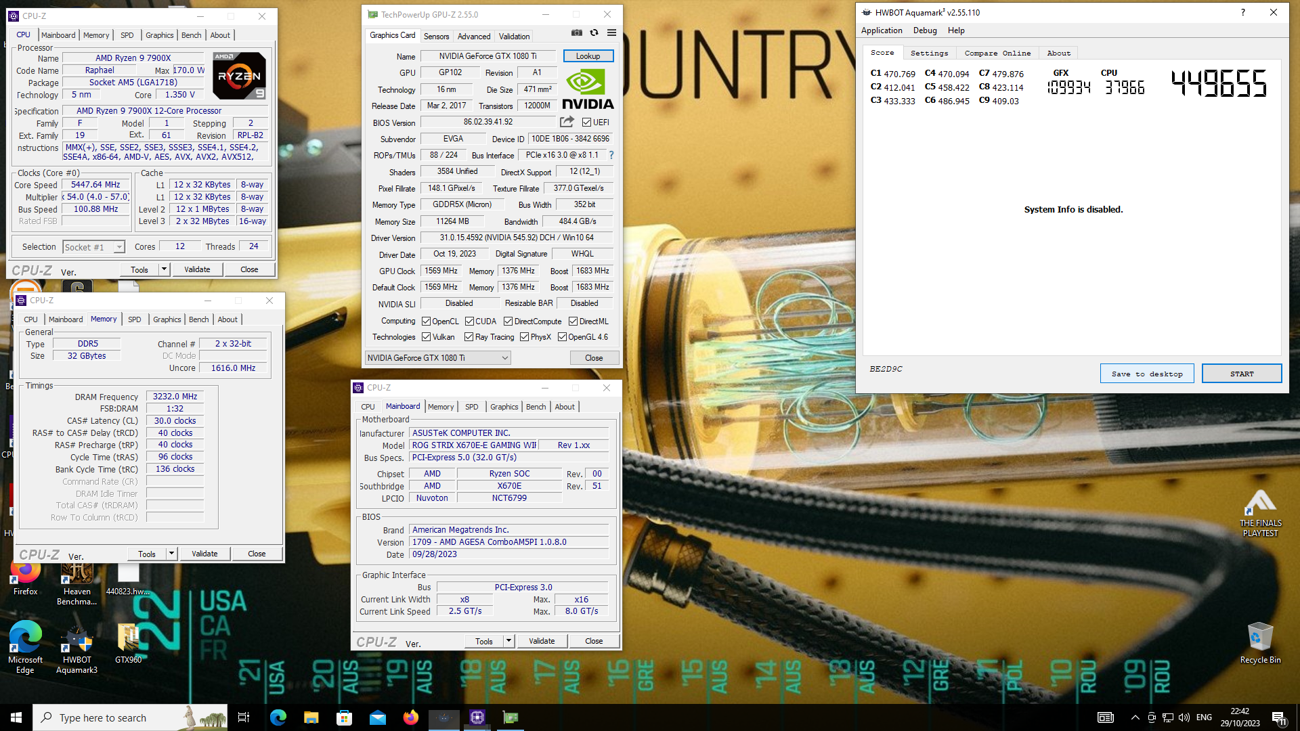Open the Advanced tab in GPU-Z
Viewport: 1300px width, 731px height.
[x=474, y=37]
